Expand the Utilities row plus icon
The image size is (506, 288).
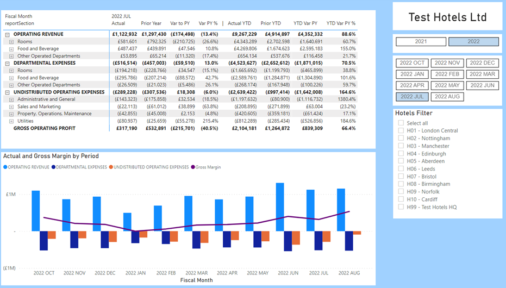[12, 121]
